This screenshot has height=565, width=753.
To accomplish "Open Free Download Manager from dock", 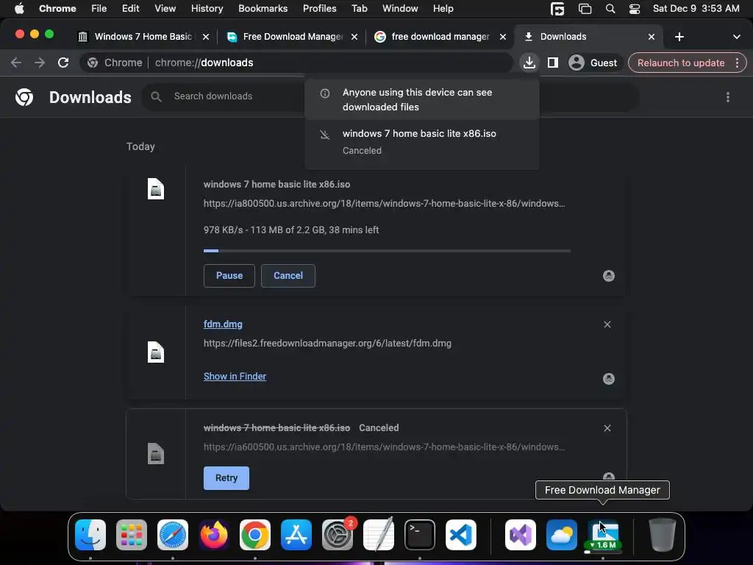I will 603,535.
